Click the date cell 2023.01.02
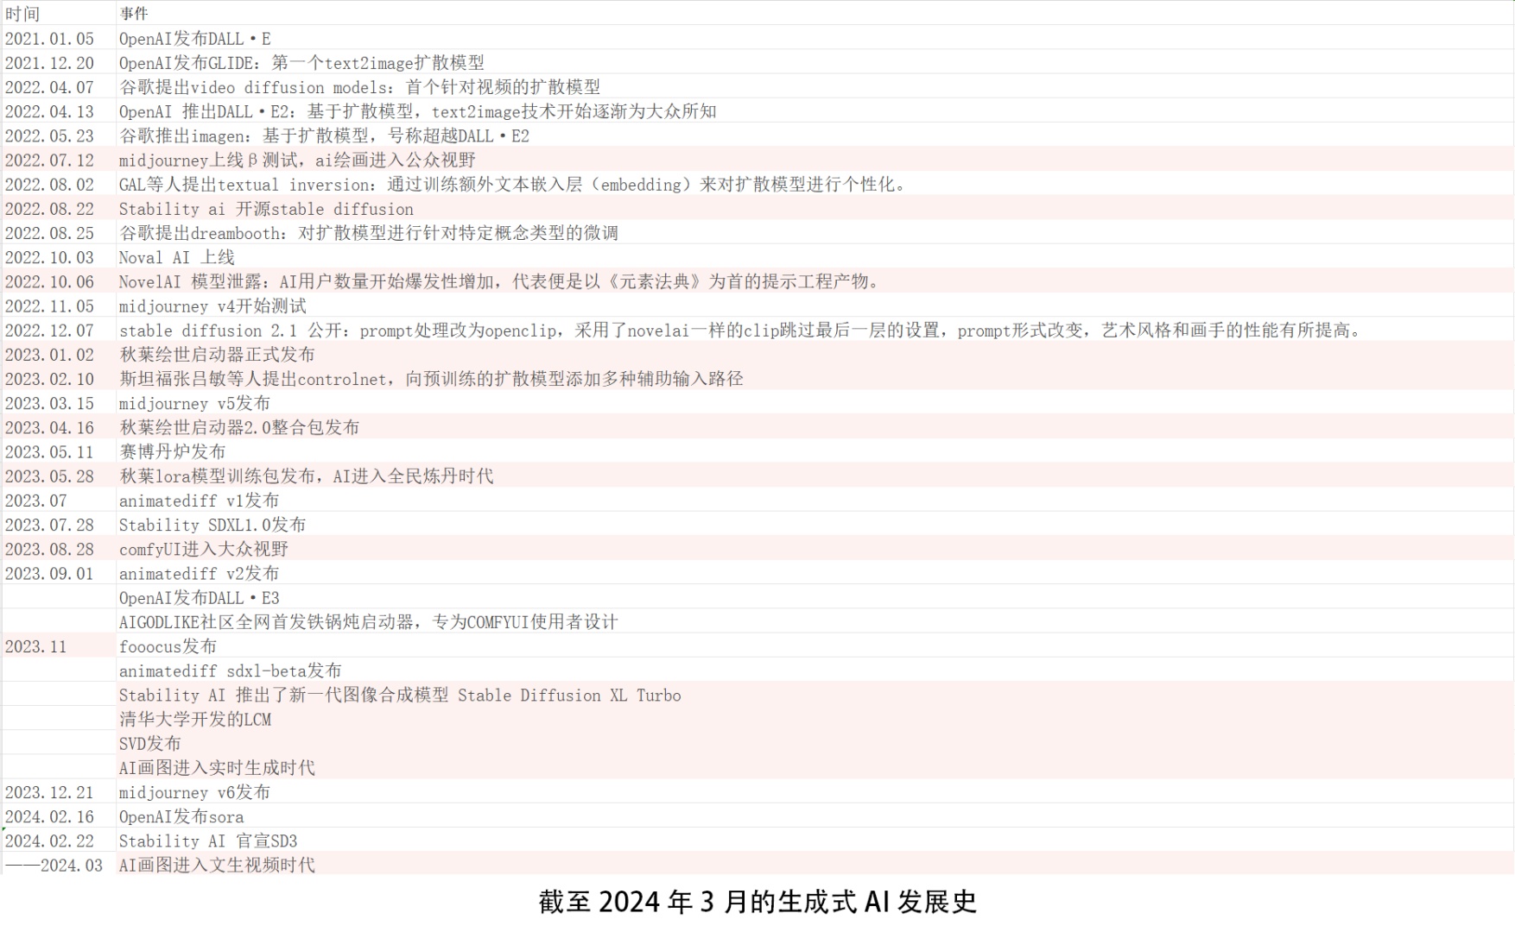This screenshot has height=932, width=1515. 59,354
